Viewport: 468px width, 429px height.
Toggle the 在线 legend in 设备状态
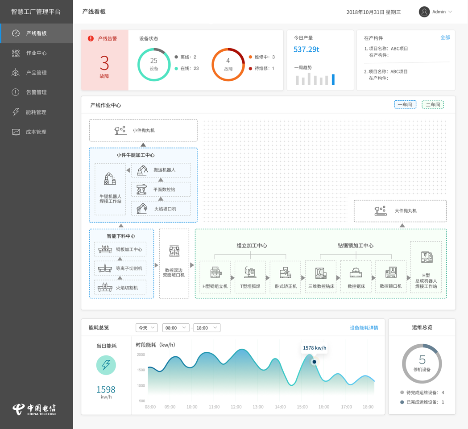coord(187,69)
